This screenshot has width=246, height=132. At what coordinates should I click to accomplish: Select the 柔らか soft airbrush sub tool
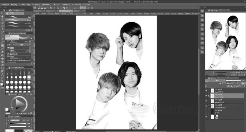coord(18,20)
